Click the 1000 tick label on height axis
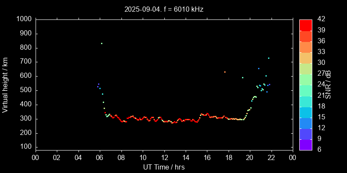This screenshot has width=347, height=173. tap(23, 19)
